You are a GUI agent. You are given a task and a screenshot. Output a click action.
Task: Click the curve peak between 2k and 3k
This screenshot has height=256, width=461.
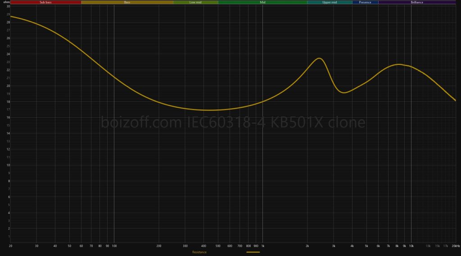pyautogui.click(x=319, y=58)
